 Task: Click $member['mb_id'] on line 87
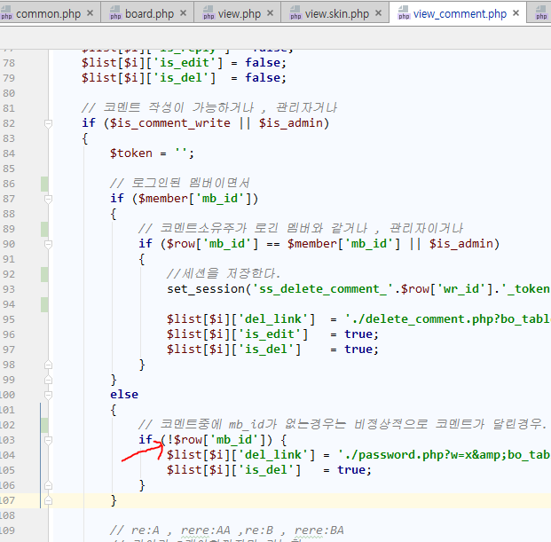click(x=194, y=199)
